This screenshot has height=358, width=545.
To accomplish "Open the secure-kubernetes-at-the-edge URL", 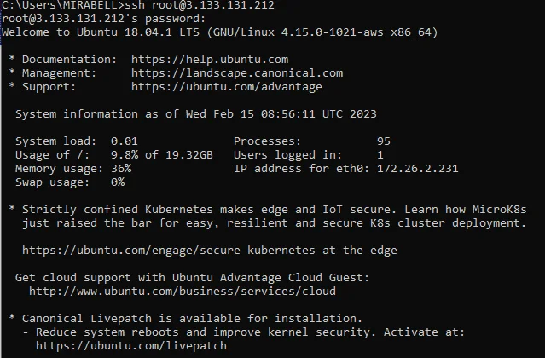I will point(210,251).
